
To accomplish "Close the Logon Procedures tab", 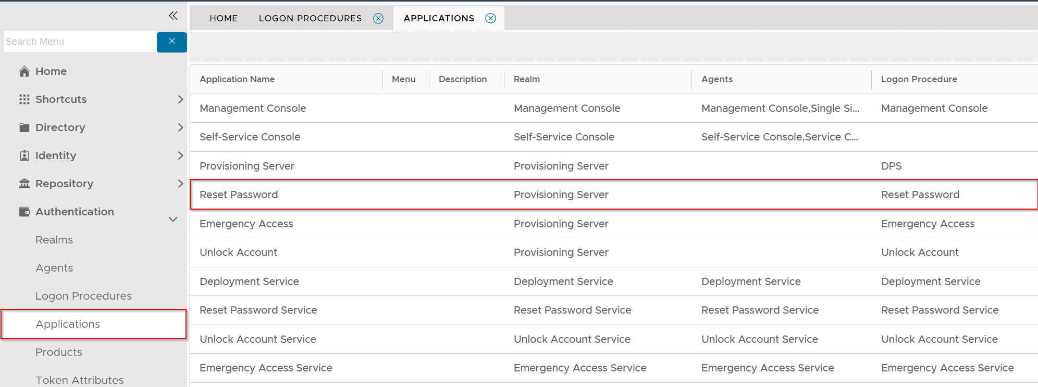I will click(378, 19).
